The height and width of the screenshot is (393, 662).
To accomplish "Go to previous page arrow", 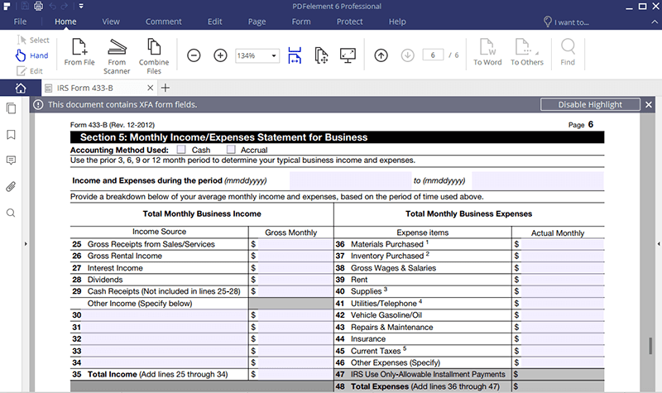I will (x=381, y=55).
